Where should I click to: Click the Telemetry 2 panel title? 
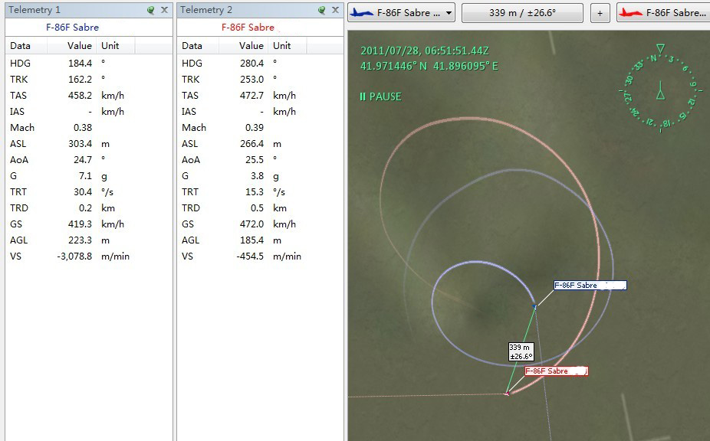click(x=206, y=10)
